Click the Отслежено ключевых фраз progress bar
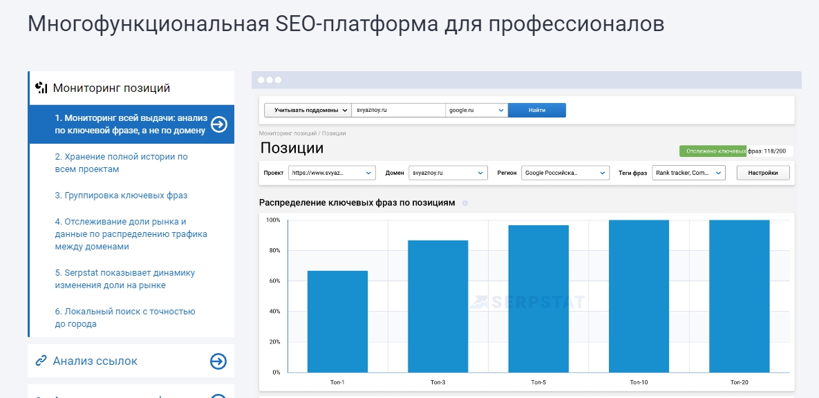 pos(736,151)
